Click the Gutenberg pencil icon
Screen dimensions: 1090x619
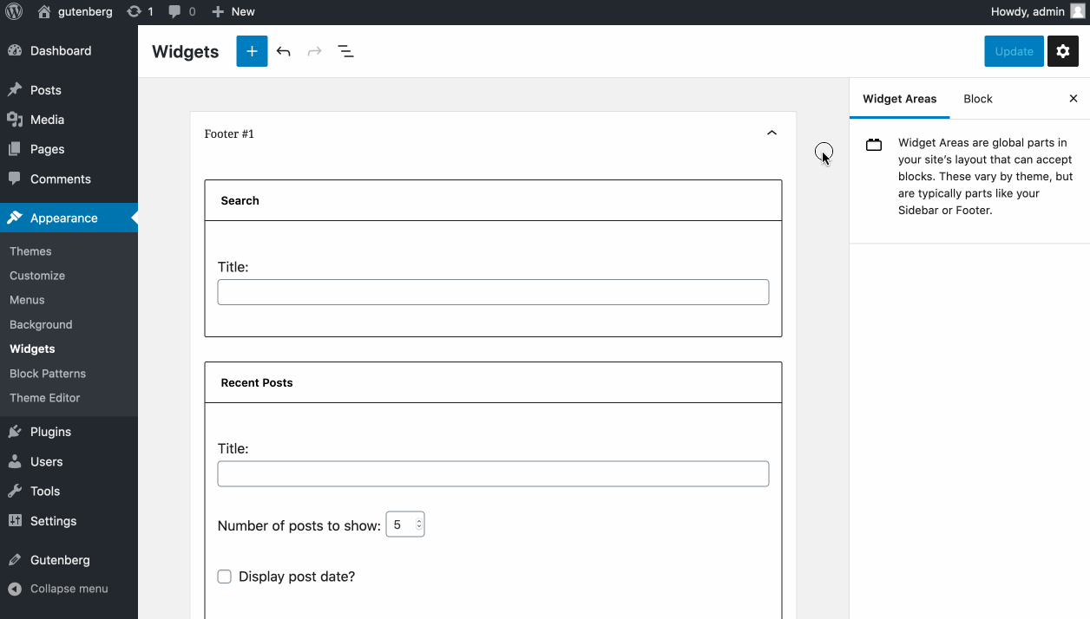(x=15, y=560)
